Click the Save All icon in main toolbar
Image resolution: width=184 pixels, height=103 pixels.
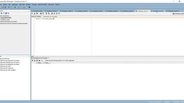(x=5, y=7)
